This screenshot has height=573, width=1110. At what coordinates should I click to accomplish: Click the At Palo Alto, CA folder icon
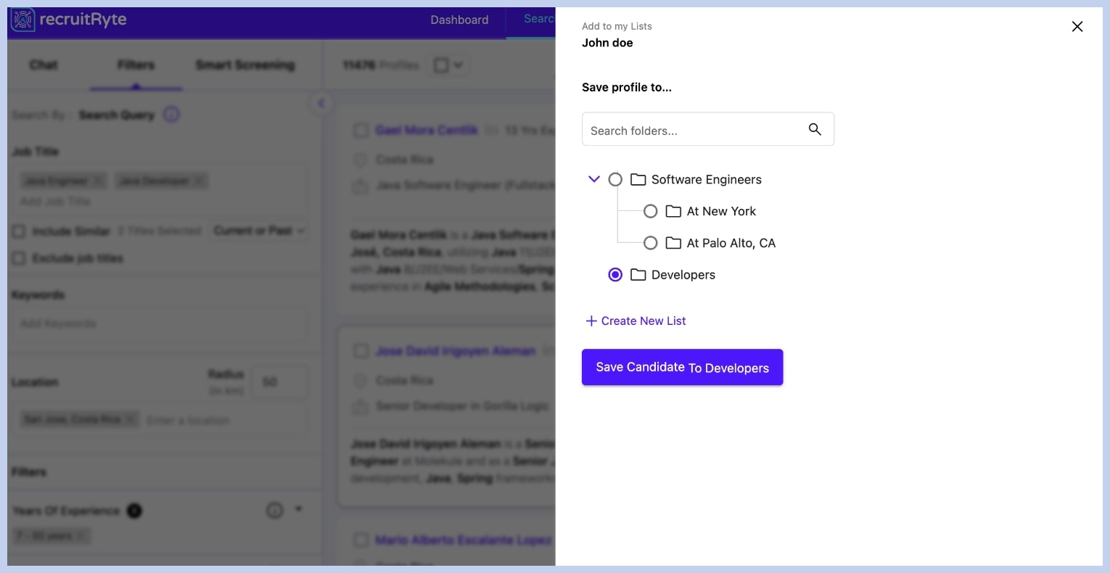(673, 243)
